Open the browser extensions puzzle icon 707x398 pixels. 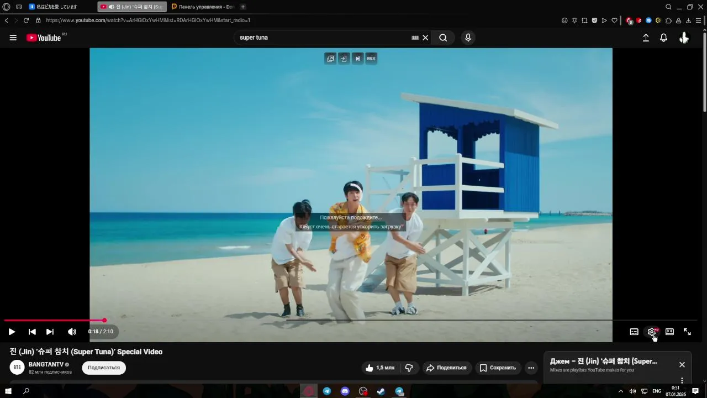(668, 20)
